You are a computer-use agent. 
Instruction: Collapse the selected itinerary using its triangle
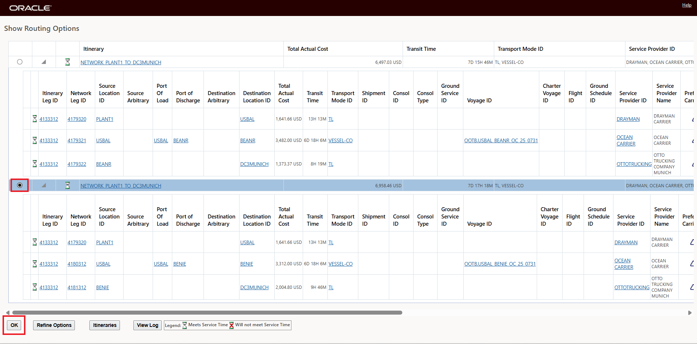[x=44, y=185]
